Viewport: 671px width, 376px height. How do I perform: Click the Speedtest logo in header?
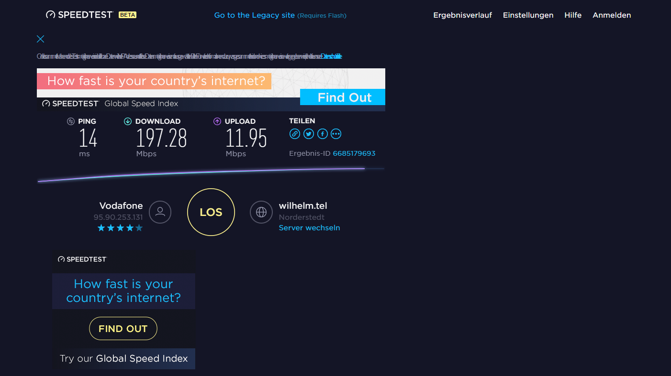click(x=80, y=15)
